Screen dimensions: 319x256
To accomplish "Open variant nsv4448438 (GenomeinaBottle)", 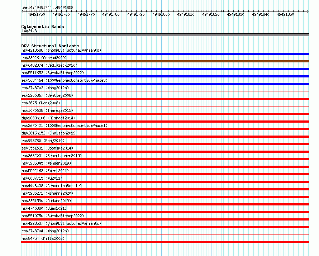I will pos(52,186).
